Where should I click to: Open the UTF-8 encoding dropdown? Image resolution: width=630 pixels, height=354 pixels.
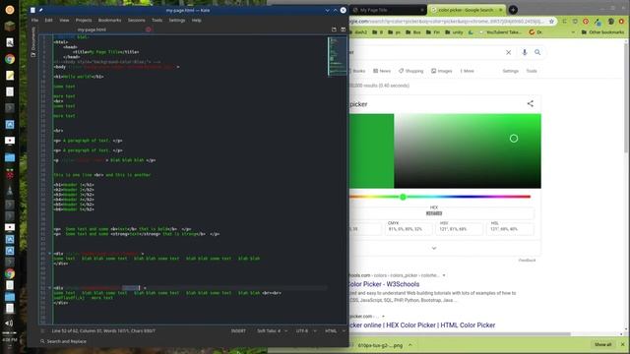[306, 331]
